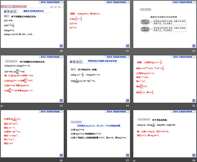Click the blue corner button on slide 10

pyautogui.click(x=61, y=46)
